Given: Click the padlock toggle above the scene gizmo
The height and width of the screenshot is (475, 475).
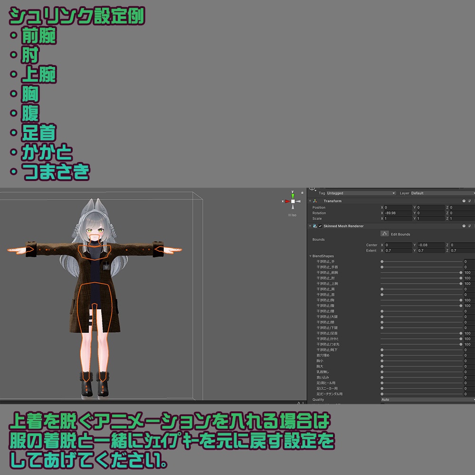Looking at the screenshot, I should point(302,192).
